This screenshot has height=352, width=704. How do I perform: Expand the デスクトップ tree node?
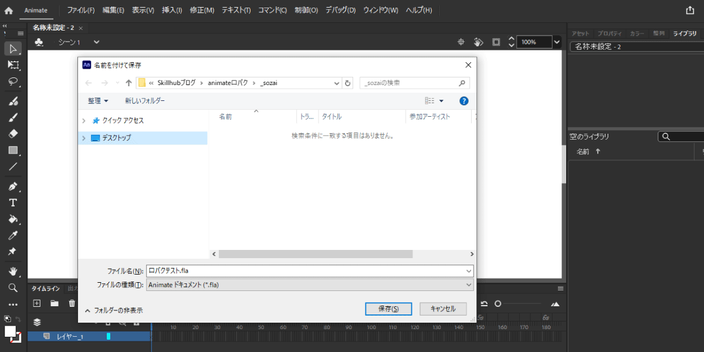click(84, 138)
